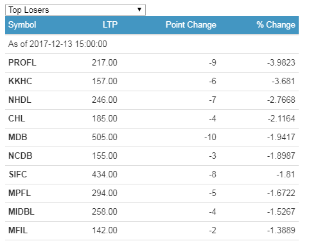Click the LTP column header
This screenshot has height=241, width=309.
coord(110,24)
